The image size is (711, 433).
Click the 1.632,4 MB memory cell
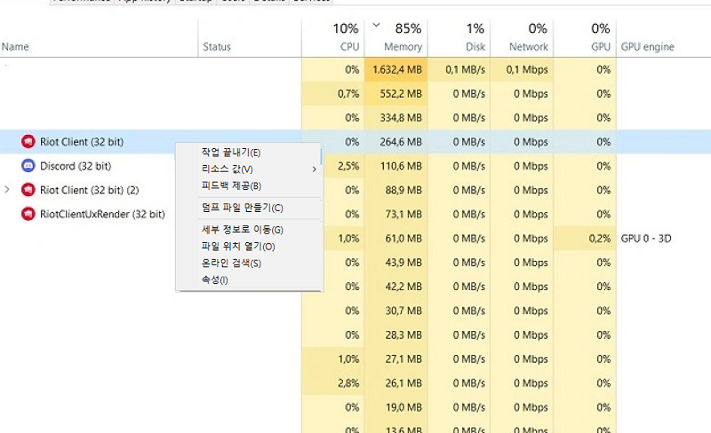[x=396, y=70]
